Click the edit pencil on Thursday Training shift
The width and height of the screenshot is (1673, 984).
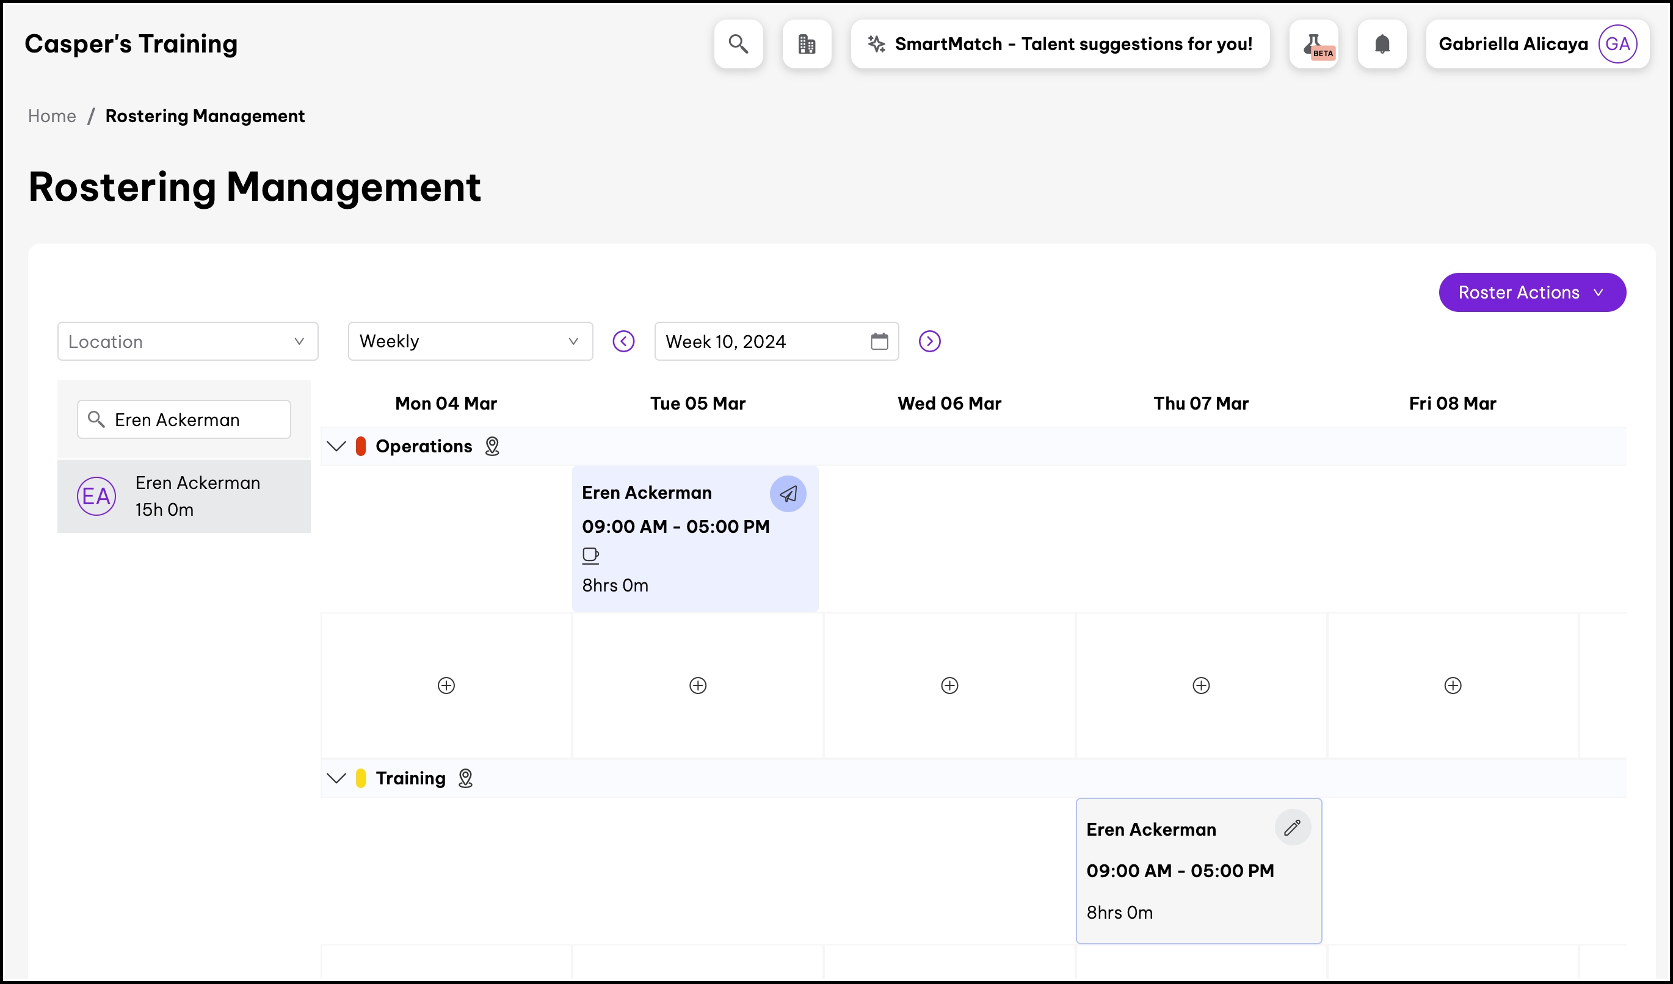1292,827
